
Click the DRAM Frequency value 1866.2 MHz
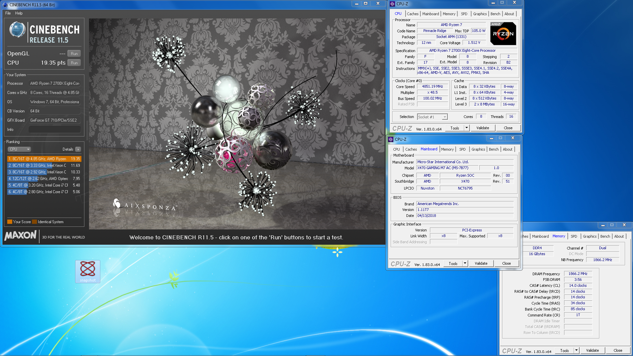pyautogui.click(x=578, y=274)
